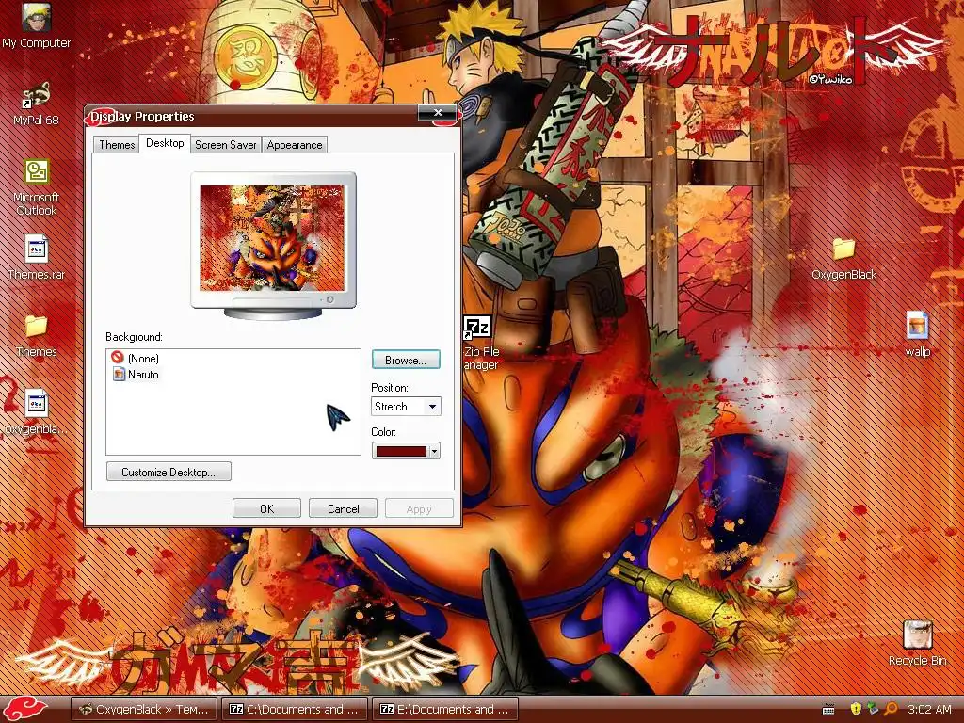Click OK in Display Properties
This screenshot has width=964, height=723.
tap(266, 508)
